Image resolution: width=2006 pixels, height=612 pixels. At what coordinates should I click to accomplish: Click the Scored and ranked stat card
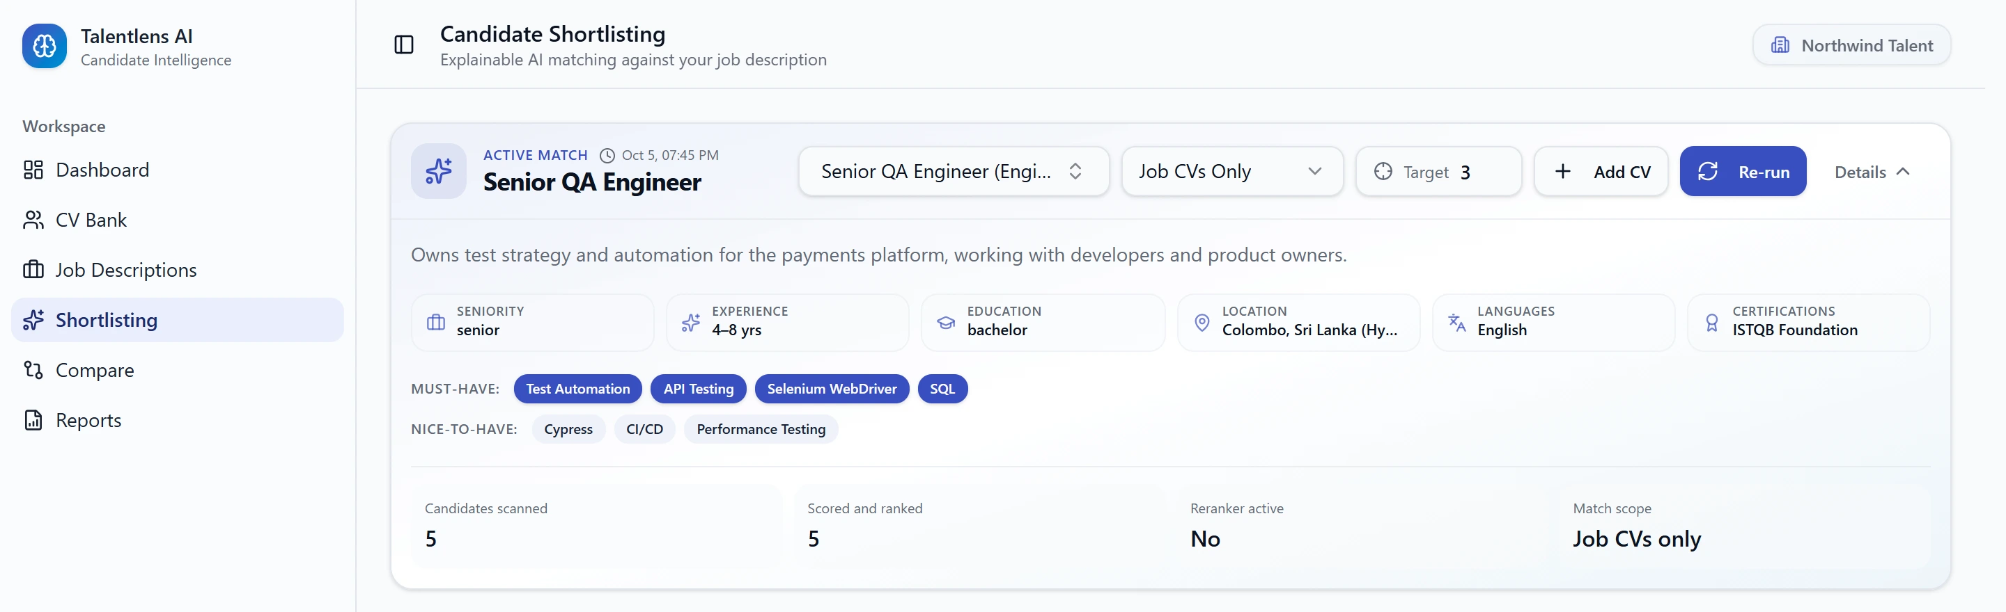point(979,526)
